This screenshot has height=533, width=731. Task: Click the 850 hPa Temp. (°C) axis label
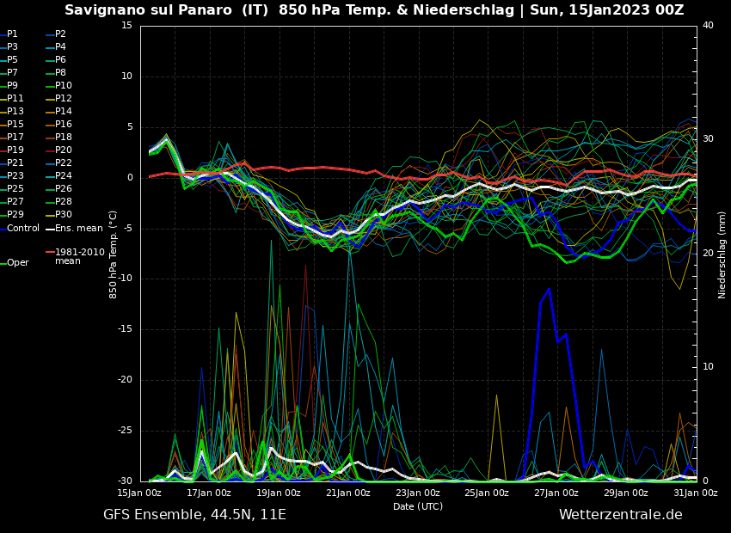(113, 254)
